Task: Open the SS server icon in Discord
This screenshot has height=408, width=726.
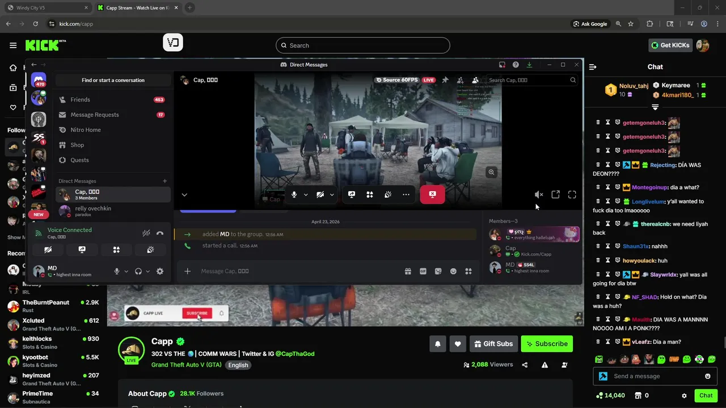Action: [x=39, y=137]
